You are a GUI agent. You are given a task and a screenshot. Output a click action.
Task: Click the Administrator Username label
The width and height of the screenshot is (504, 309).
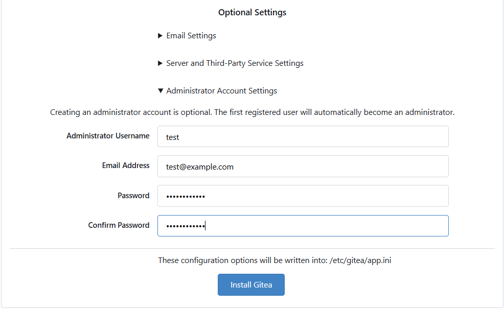point(108,136)
